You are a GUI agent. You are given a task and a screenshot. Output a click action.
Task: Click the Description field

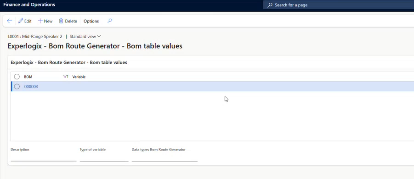[44, 157]
